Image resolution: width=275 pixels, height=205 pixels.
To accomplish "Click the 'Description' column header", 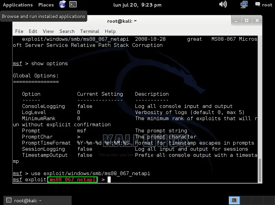I will (x=152, y=94).
